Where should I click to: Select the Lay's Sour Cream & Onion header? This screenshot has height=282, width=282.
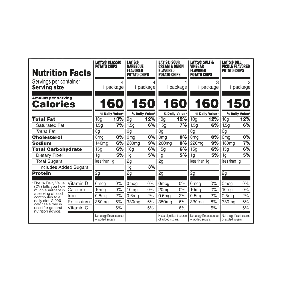(171, 68)
